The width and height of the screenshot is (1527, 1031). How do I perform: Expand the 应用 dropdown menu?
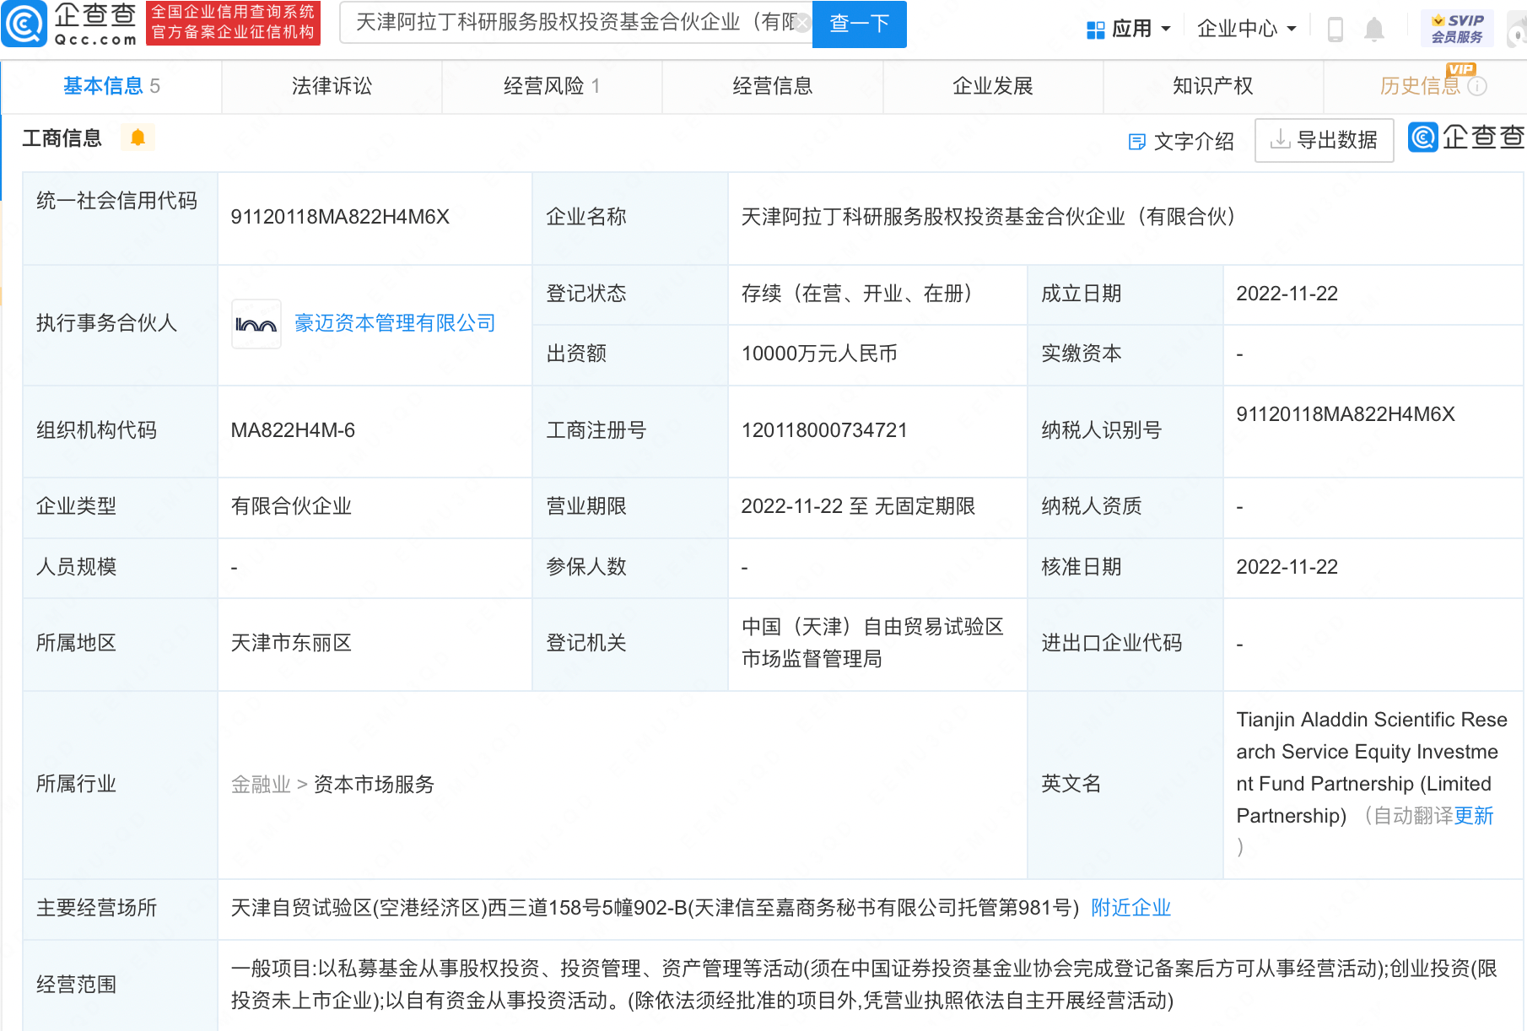(x=1141, y=30)
